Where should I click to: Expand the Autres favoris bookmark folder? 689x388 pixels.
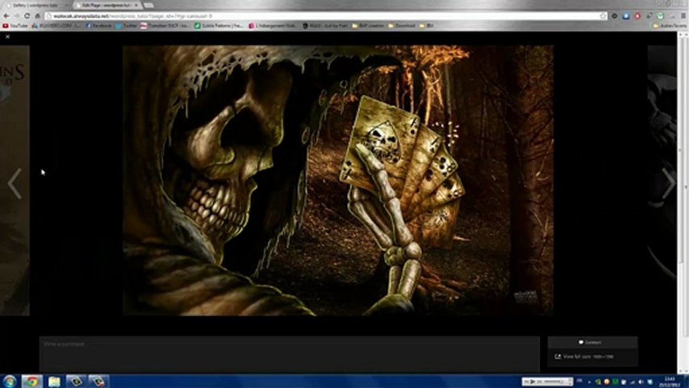670,25
